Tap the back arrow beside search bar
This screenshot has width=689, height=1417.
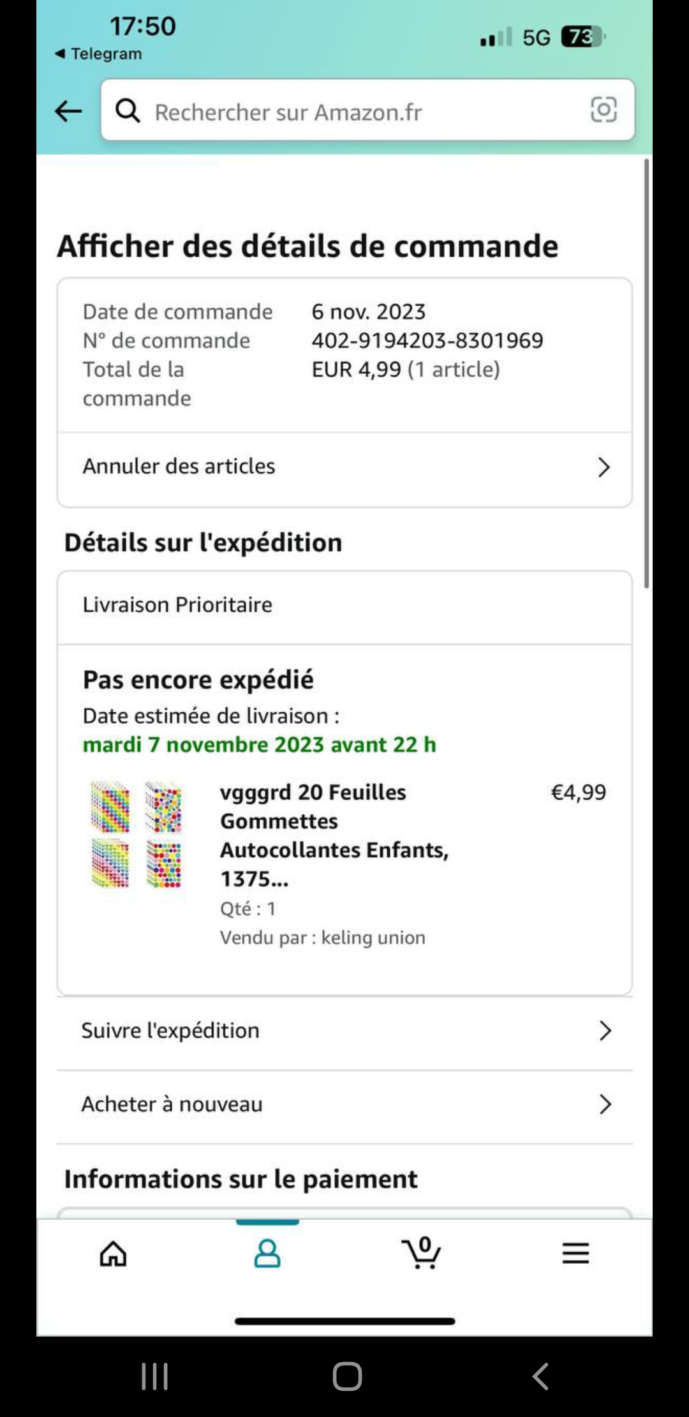[x=68, y=111]
